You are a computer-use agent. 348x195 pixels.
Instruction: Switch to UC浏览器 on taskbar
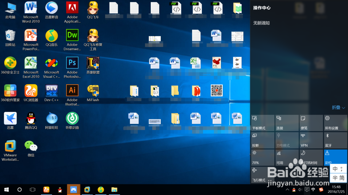click(46, 189)
